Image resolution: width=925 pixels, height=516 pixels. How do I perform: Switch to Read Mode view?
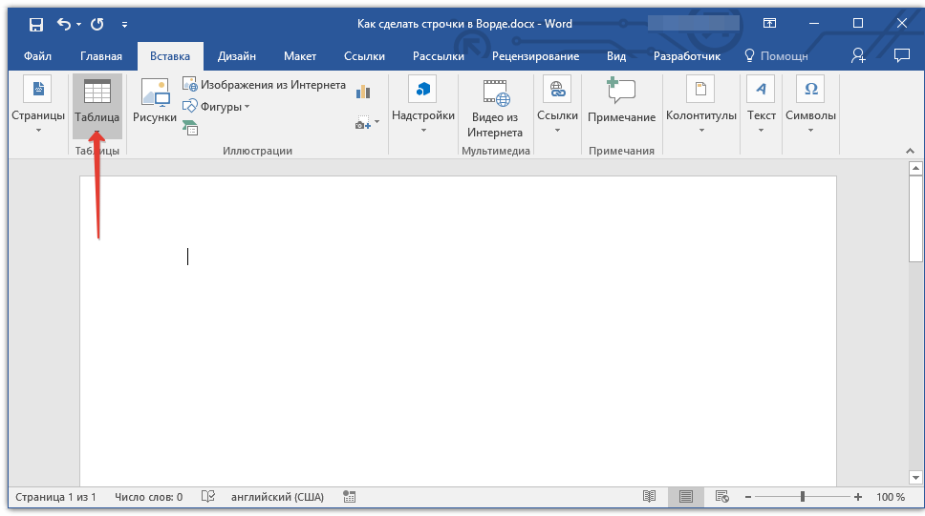pos(650,497)
